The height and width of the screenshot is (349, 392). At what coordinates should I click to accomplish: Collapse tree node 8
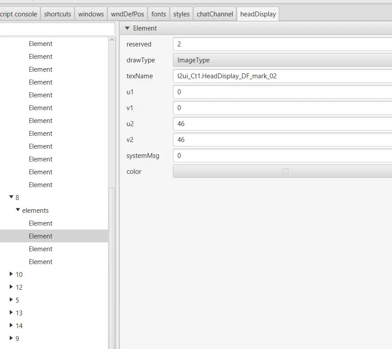[x=11, y=197]
